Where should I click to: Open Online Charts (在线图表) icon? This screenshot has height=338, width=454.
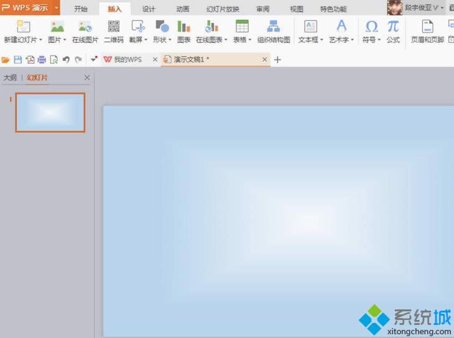(211, 26)
